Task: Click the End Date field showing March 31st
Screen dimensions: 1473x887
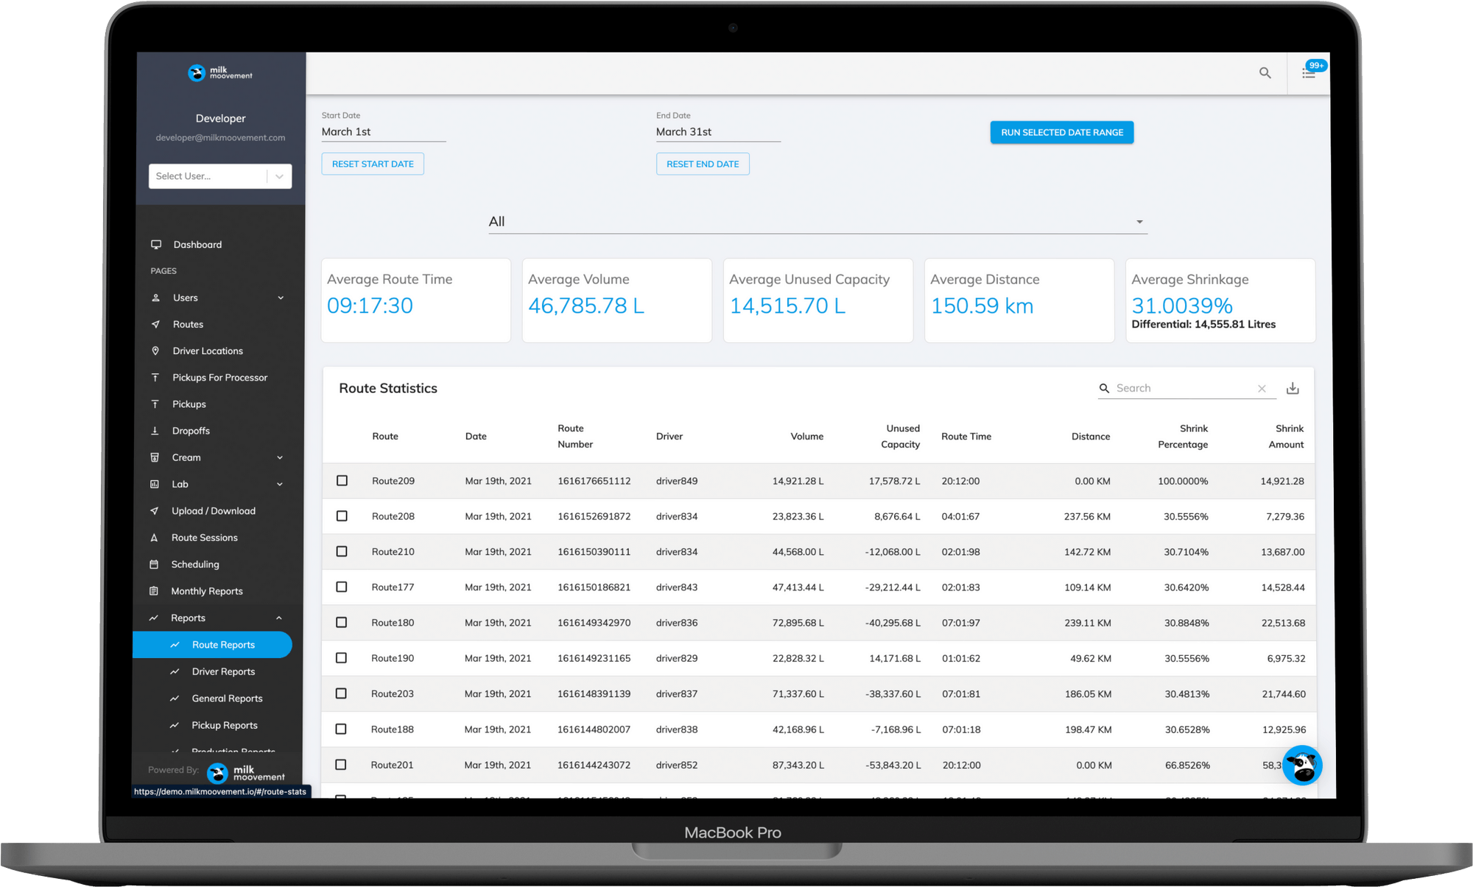Action: coord(717,132)
